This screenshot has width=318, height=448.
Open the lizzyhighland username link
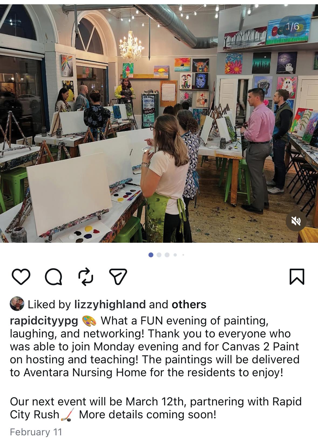(110, 305)
